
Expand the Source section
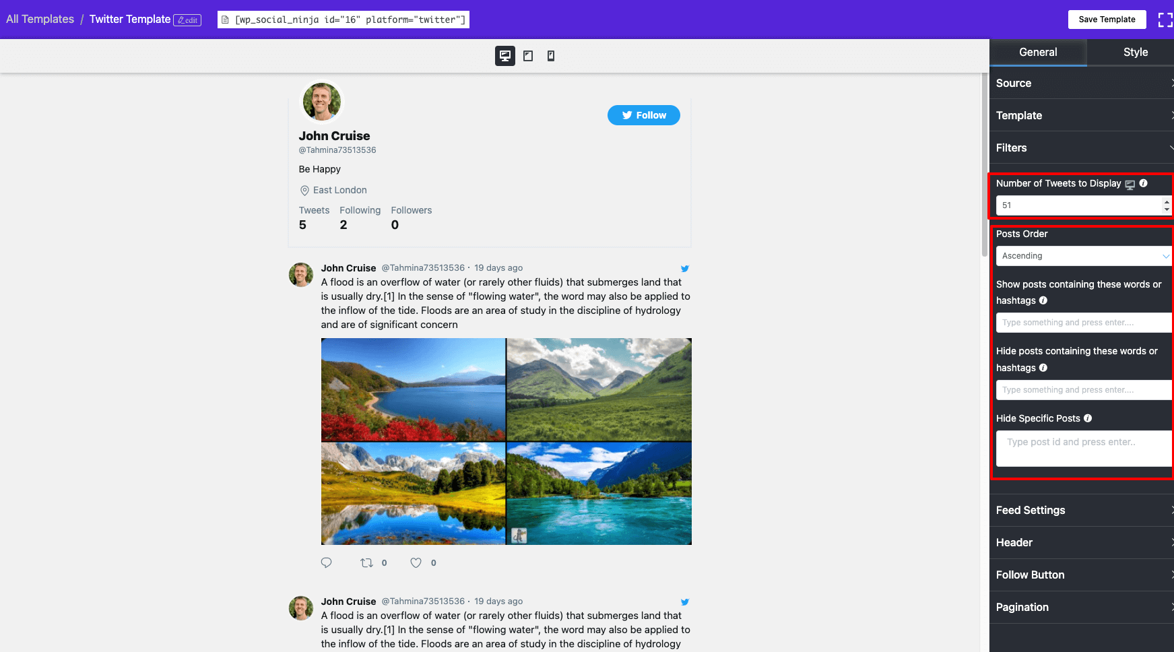(1082, 83)
